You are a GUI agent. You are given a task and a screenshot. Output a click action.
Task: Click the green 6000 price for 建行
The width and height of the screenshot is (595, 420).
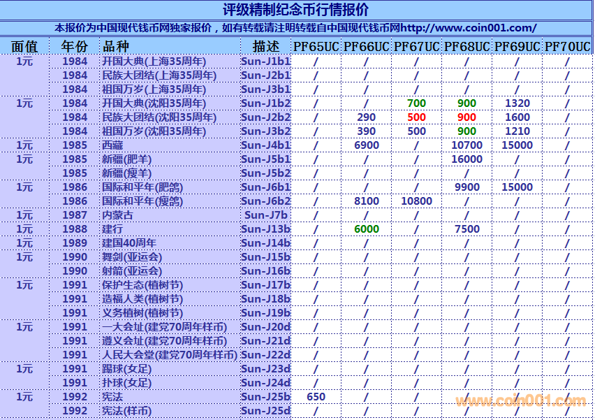point(366,229)
